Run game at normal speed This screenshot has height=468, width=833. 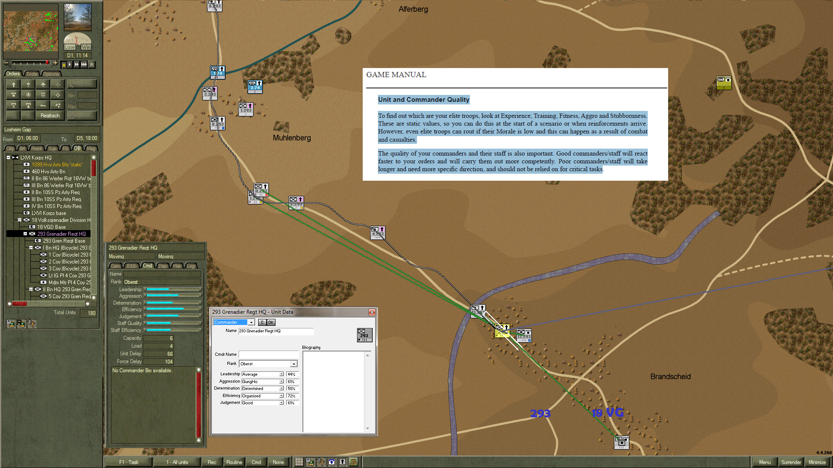click(70, 65)
